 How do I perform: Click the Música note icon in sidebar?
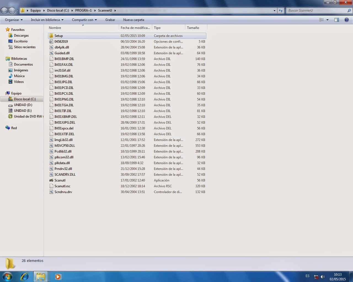tap(10, 76)
